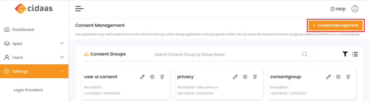Open the Users sidebar menu

[x=34, y=57]
